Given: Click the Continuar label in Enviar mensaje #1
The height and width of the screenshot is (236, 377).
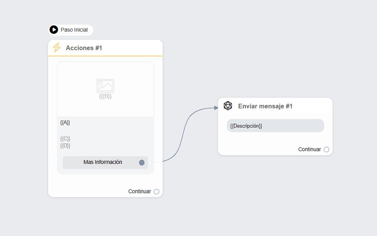Looking at the screenshot, I should point(309,149).
